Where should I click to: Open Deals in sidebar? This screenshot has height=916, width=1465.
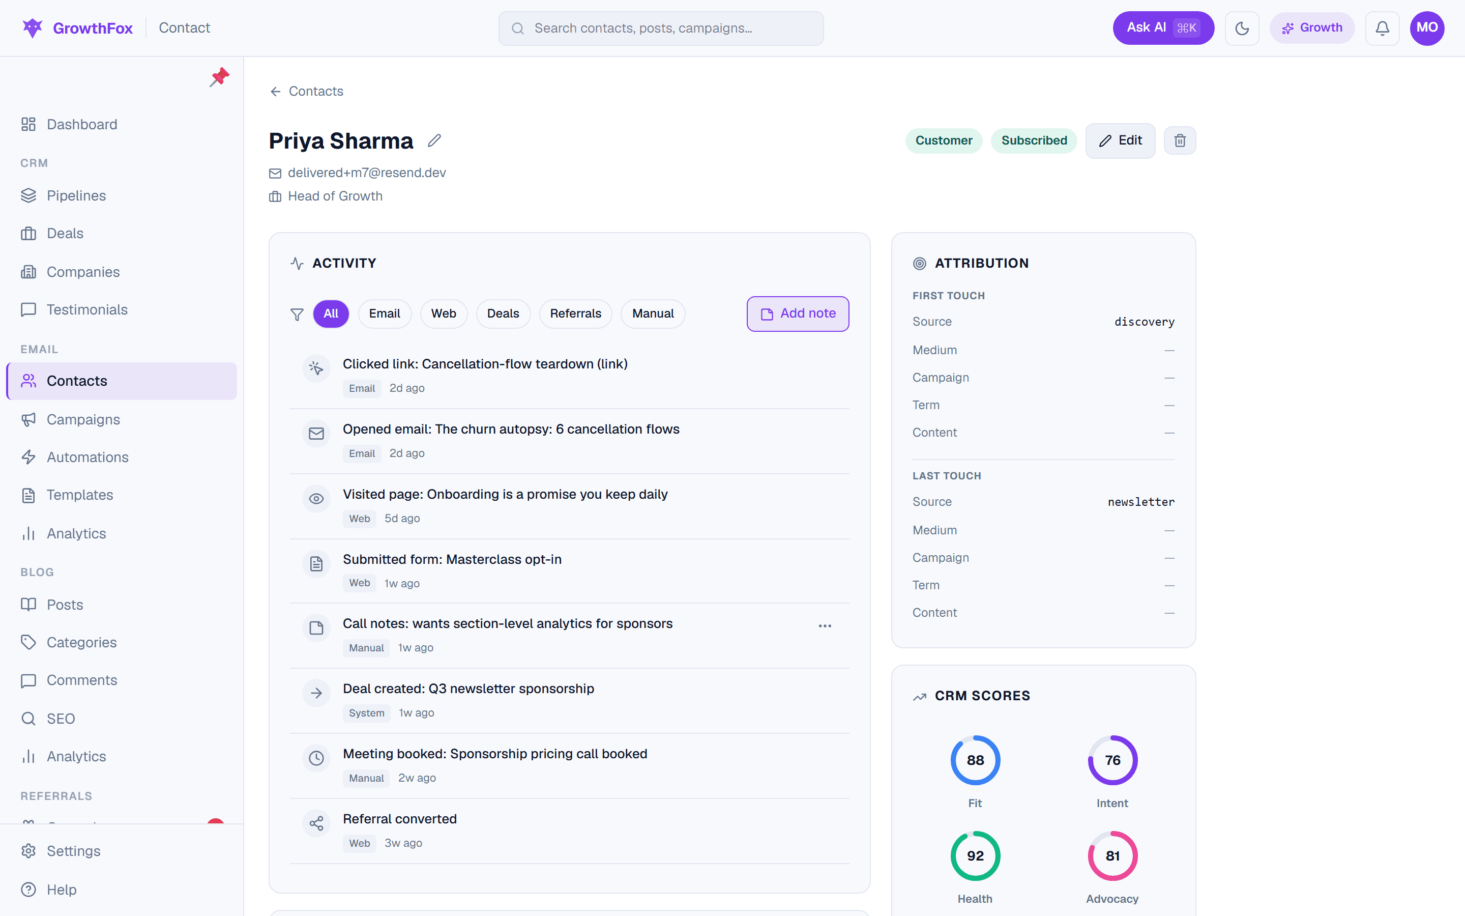point(122,233)
